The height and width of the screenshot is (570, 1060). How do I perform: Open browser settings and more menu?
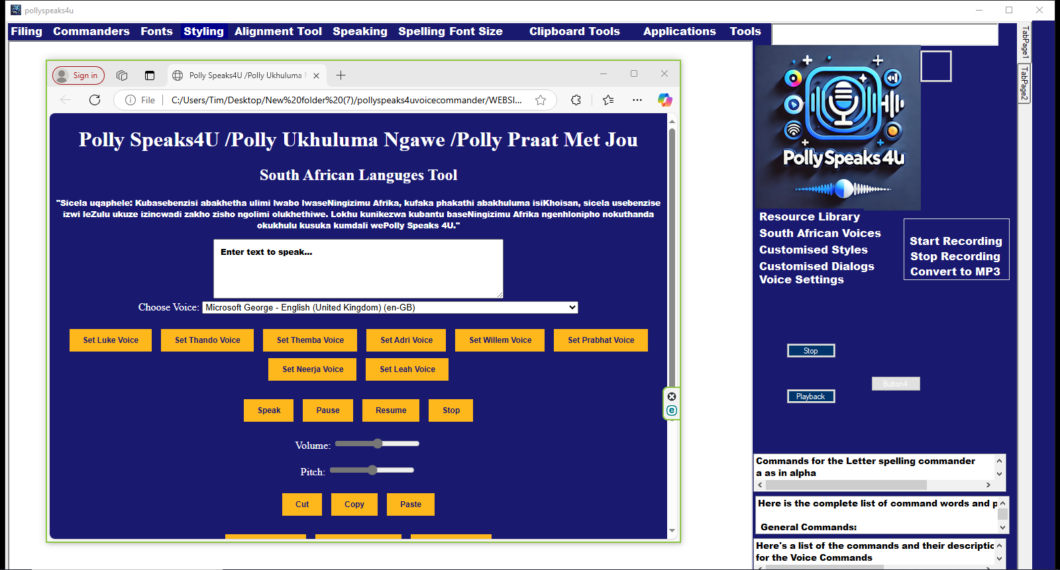point(637,100)
